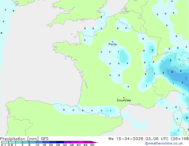Click the magenta swatch between 40 and 45
The height and width of the screenshot is (146, 189).
pos(81,142)
